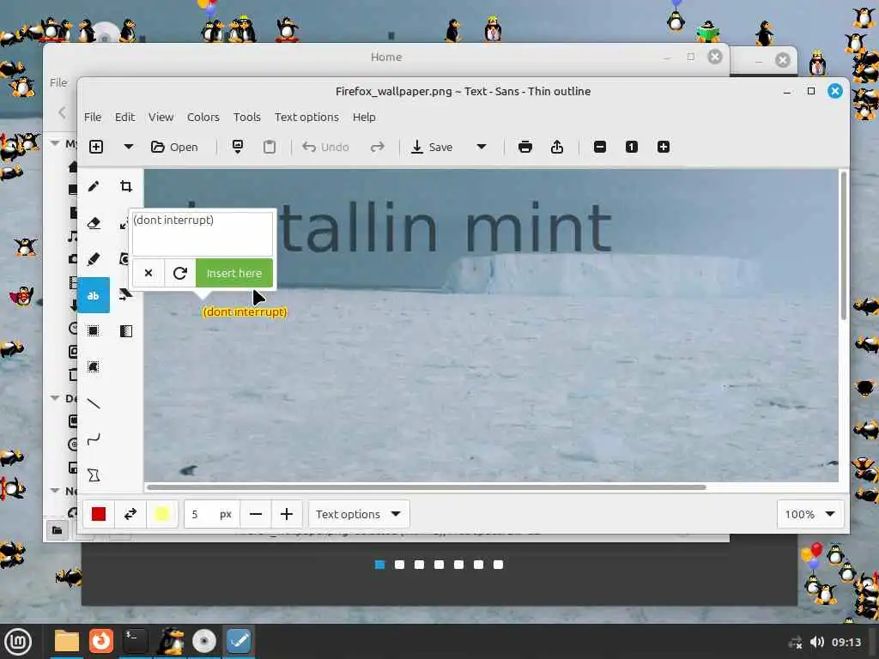Click the green Insert here button

point(234,273)
